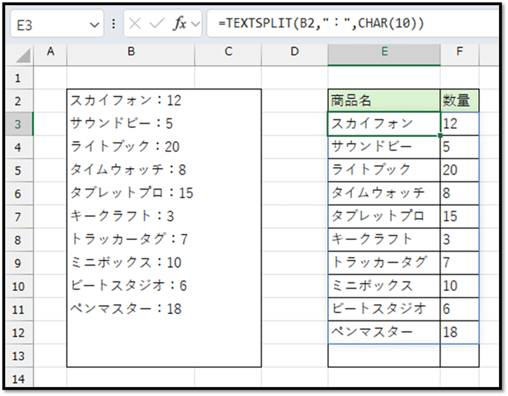Select column E header
Viewport: 508px width, 396px height.
(x=384, y=52)
